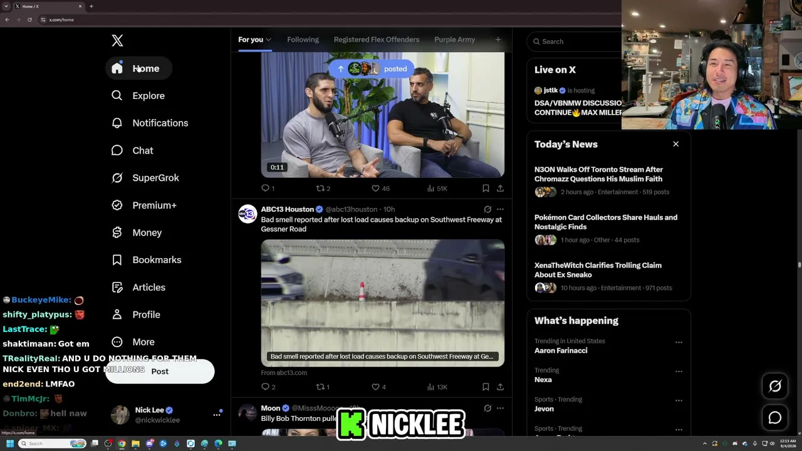
Task: View analytics showing 13K views
Action: point(437,386)
